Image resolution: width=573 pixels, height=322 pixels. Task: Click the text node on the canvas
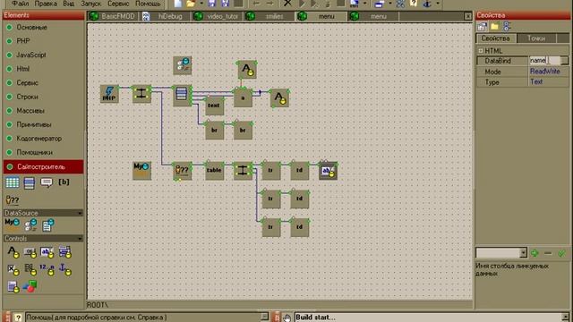click(214, 106)
